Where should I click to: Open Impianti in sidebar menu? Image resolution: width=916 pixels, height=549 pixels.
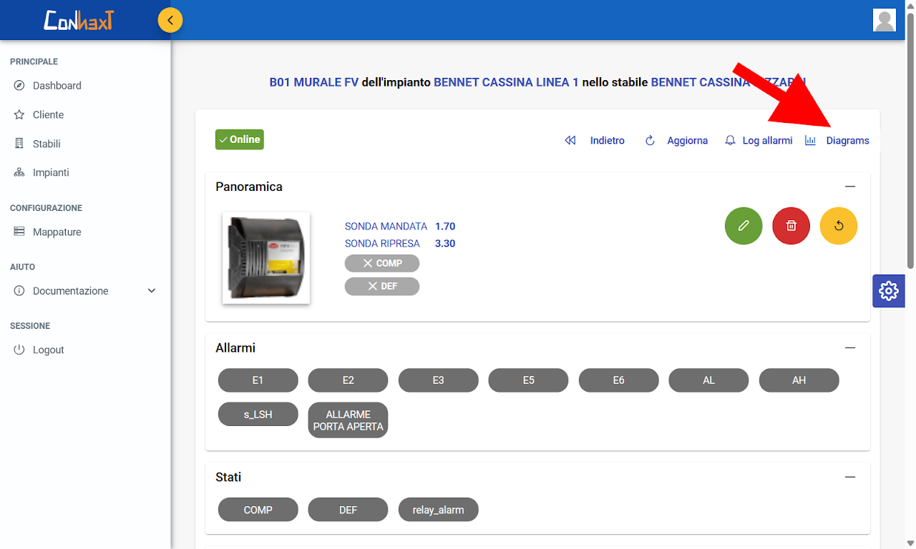pos(50,173)
